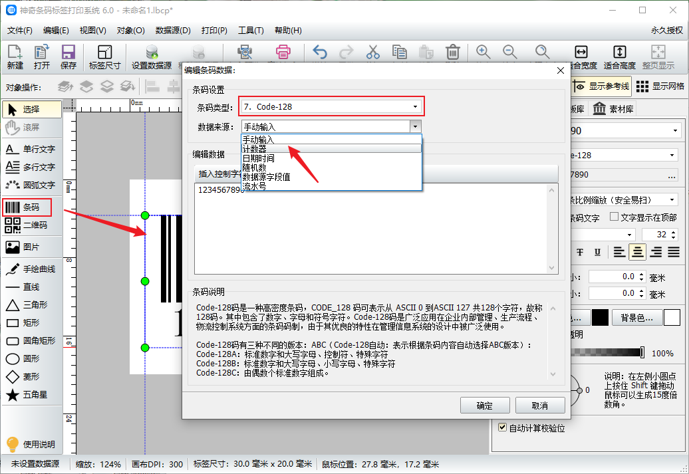Viewport: 689px width, 474px height.
Task: Click 确定 to confirm barcode data
Action: coord(485,406)
